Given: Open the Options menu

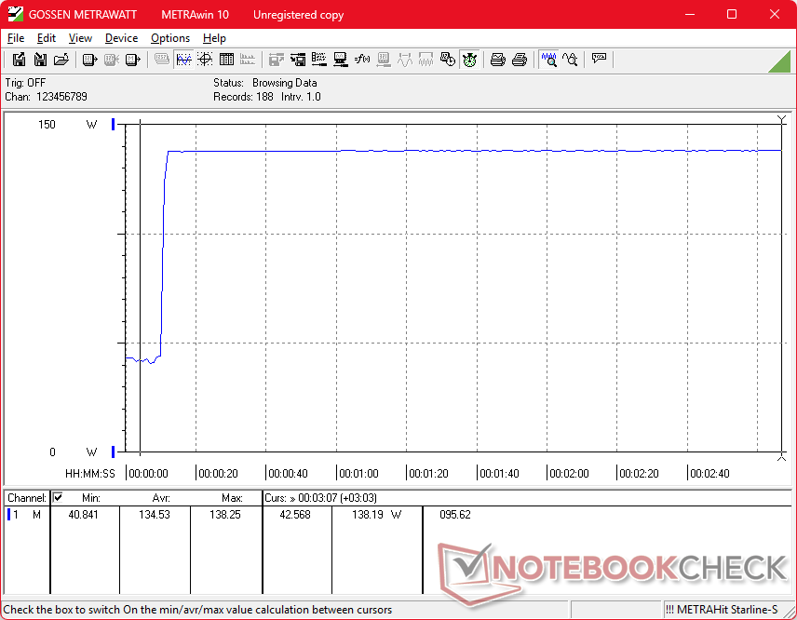Looking at the screenshot, I should [x=170, y=38].
